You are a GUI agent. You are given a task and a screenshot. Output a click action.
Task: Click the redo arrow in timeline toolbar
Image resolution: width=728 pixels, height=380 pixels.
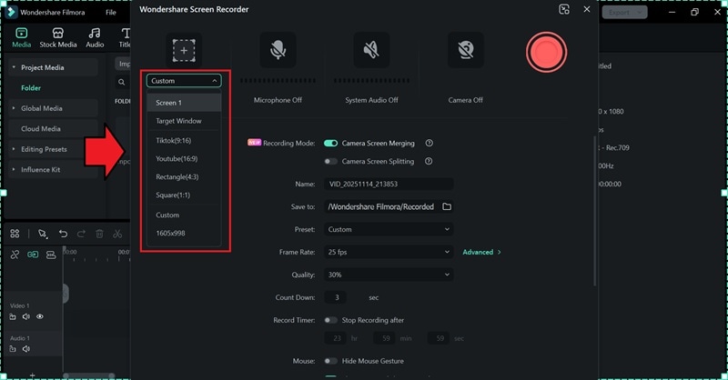pyautogui.click(x=81, y=234)
